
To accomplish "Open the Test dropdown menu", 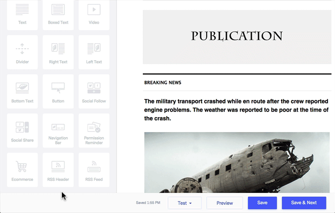I will 185,203.
